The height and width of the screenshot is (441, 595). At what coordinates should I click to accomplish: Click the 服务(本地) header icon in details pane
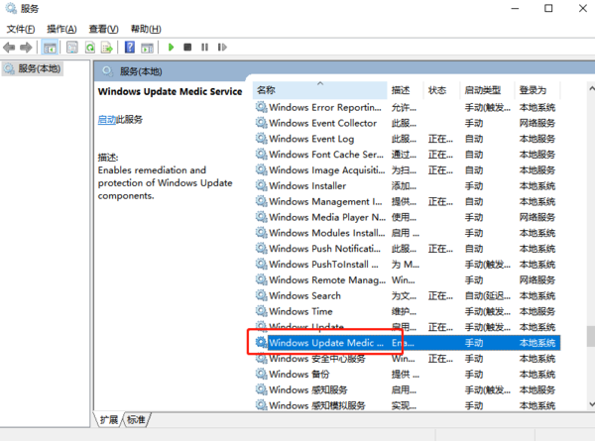(107, 71)
